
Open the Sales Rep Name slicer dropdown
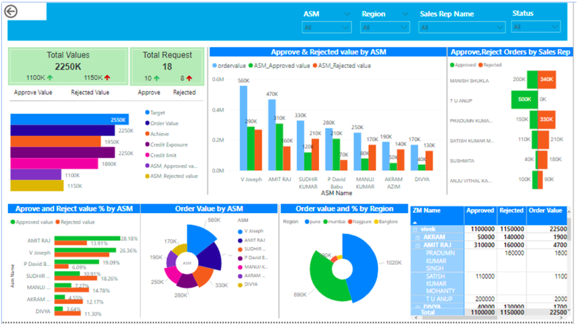462,27
